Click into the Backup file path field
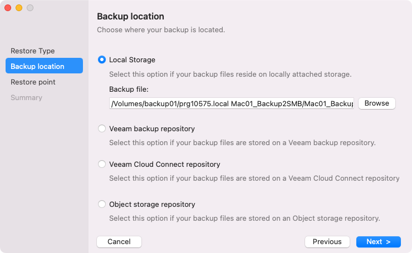 231,103
